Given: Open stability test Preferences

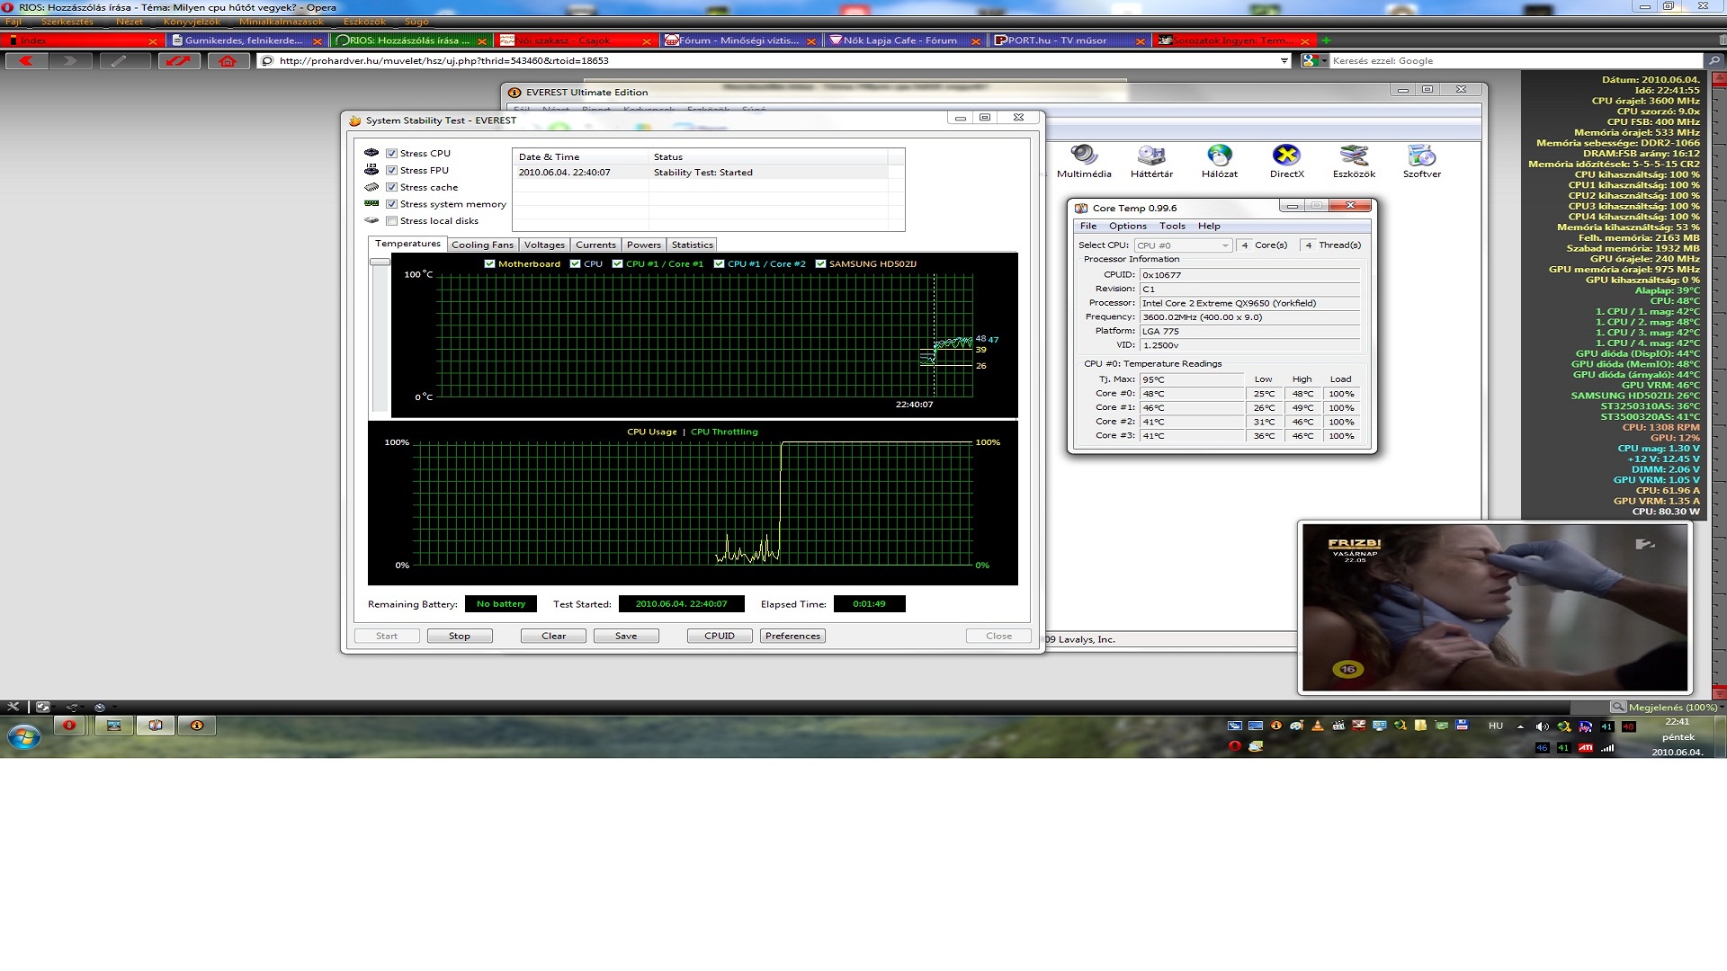Looking at the screenshot, I should coord(792,636).
